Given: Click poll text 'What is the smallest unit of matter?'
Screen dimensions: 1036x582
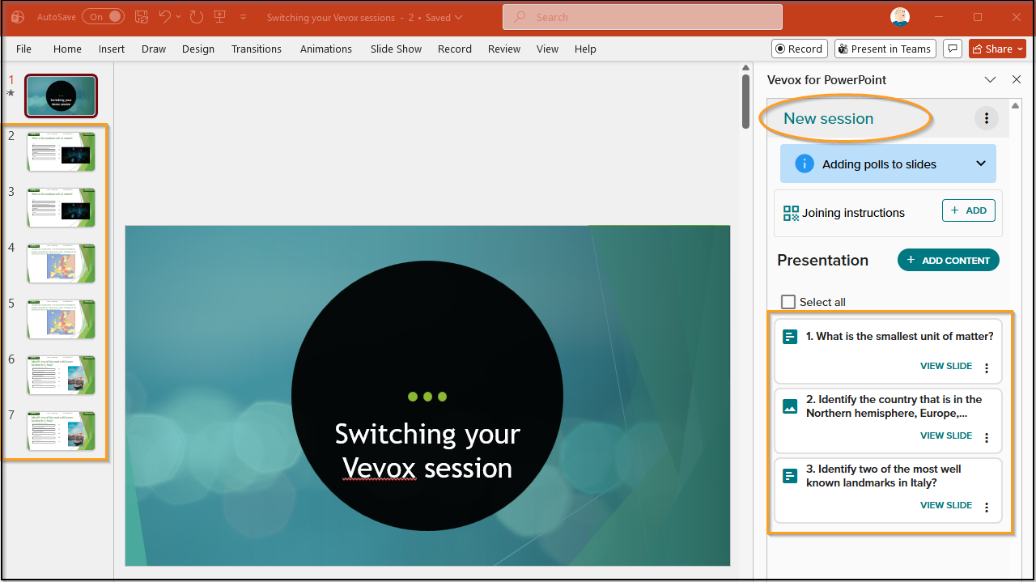Looking at the screenshot, I should (905, 336).
